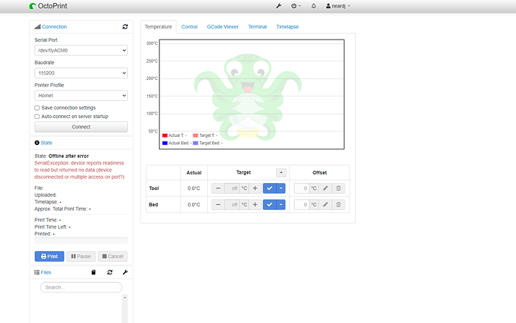This screenshot has height=323, width=516.
Task: Clear Tool offset trash icon
Action: [x=338, y=188]
